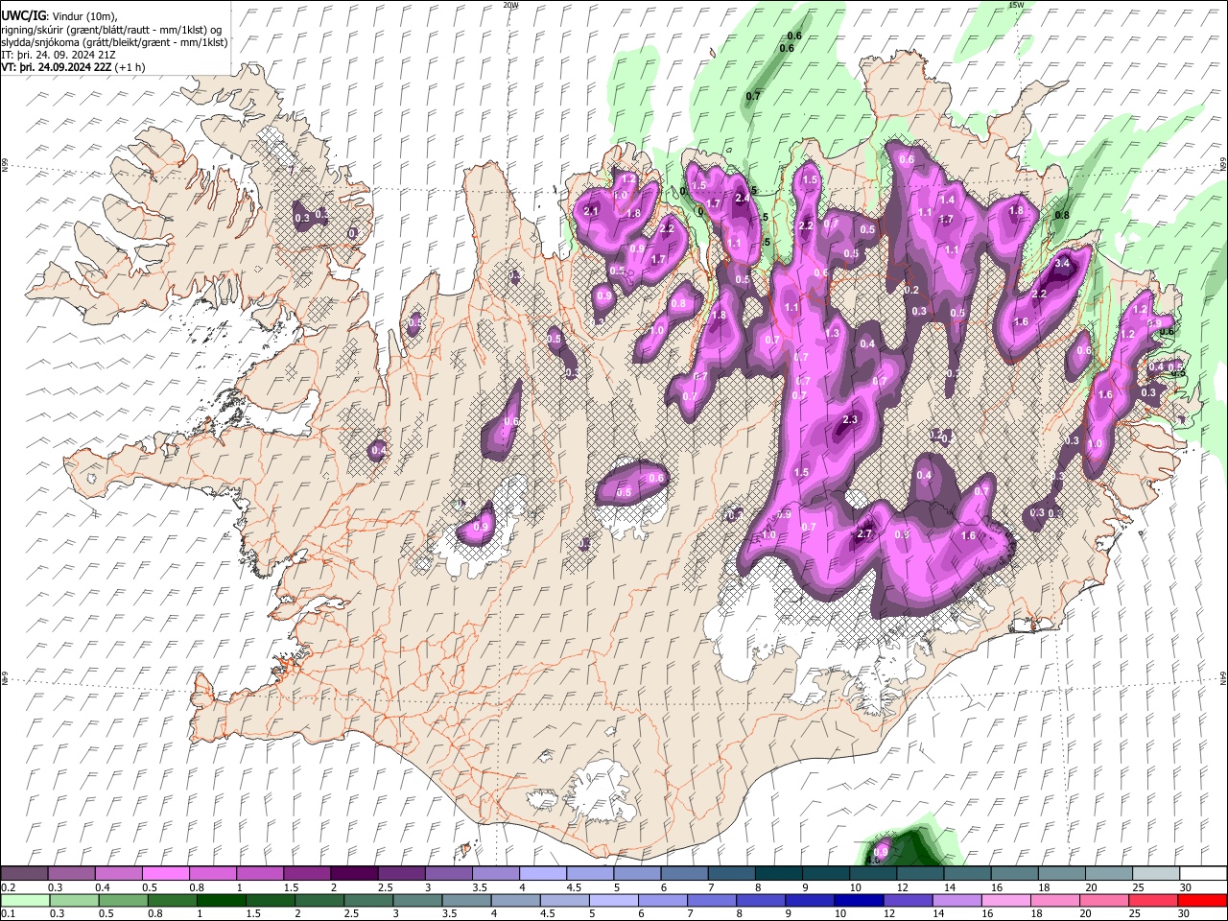
Task: Select the 2.1 snowfall value on the map
Action: click(x=591, y=211)
